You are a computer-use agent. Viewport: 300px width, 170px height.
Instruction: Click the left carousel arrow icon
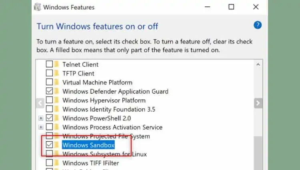pyautogui.click(x=40, y=103)
